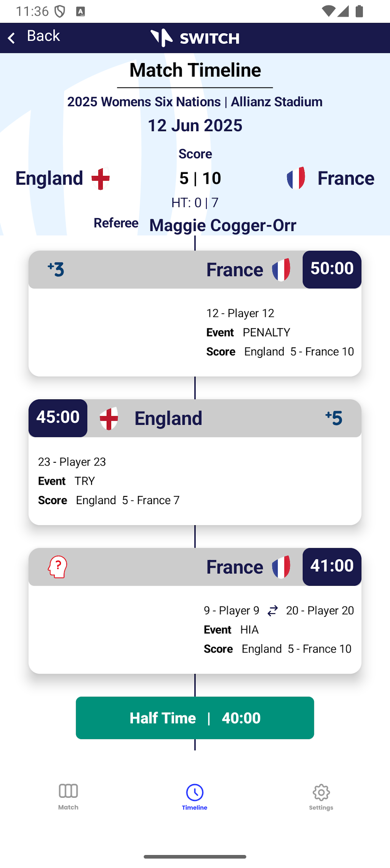This screenshot has width=390, height=868.
Task: Open the Settings tab
Action: 321,796
